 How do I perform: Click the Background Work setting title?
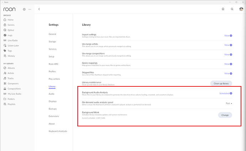click(x=91, y=112)
